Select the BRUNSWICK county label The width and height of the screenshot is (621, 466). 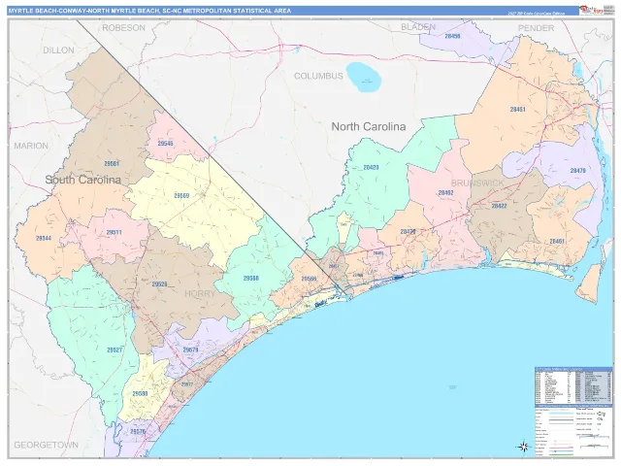point(477,183)
